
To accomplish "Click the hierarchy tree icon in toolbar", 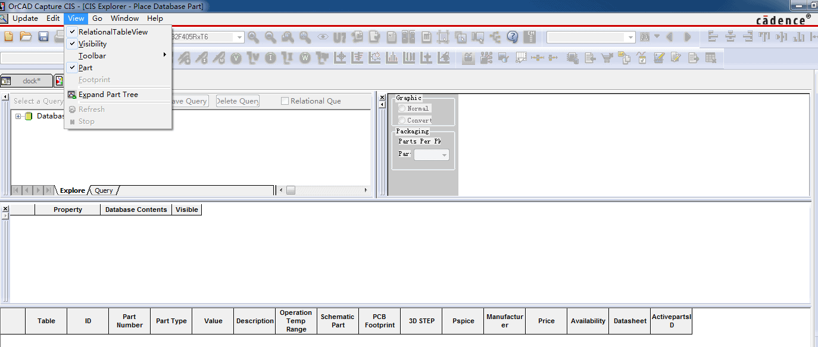I will [x=495, y=37].
